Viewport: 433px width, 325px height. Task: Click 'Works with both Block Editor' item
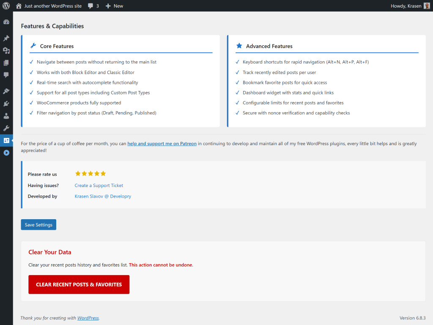tap(85, 72)
